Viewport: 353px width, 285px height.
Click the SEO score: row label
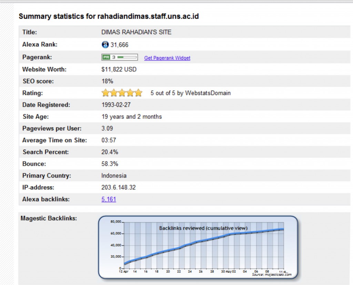[x=38, y=81]
